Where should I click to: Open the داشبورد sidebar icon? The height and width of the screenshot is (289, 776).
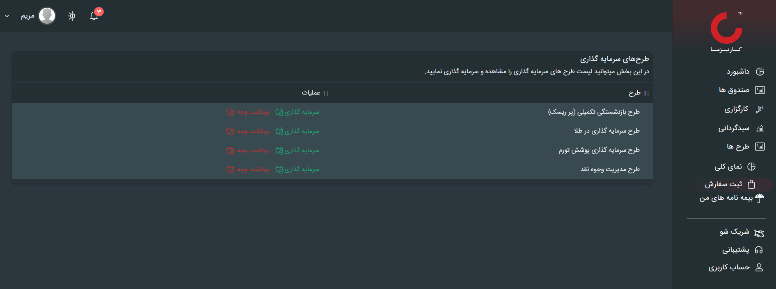tap(760, 72)
